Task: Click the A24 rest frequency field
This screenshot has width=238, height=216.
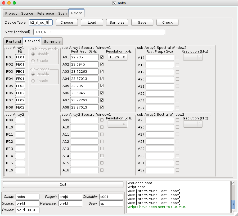Action: pyautogui.click(x=160, y=108)
